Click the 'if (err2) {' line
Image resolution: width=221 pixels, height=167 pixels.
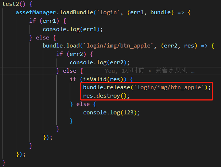coord(74,54)
